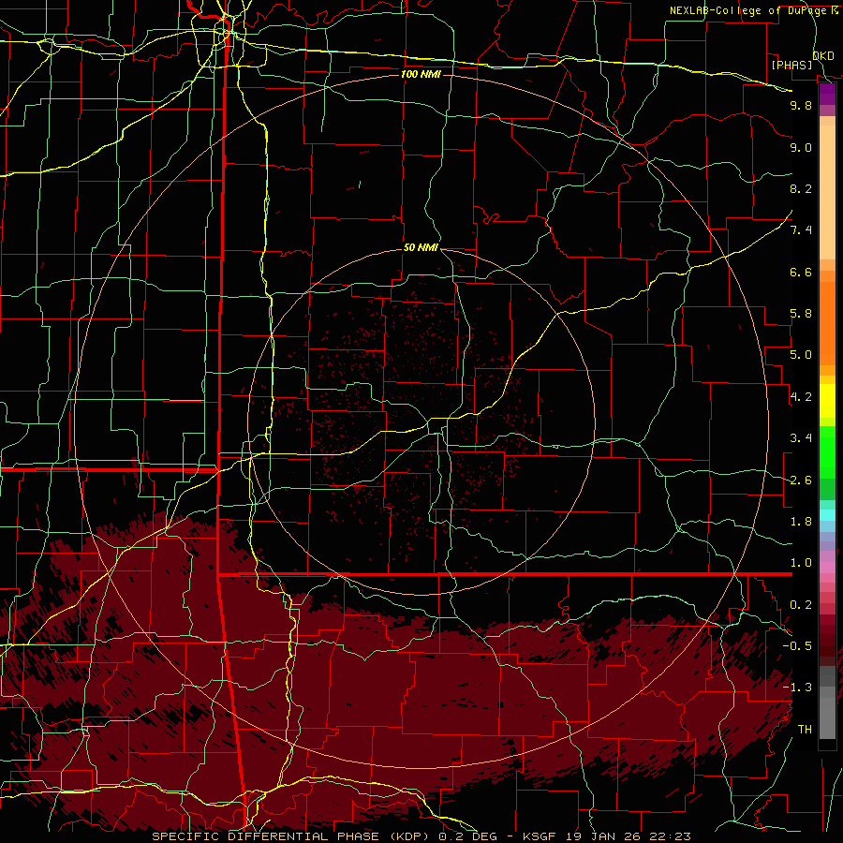
Task: Pick the peach swatch on the color bar
Action: 827,192
